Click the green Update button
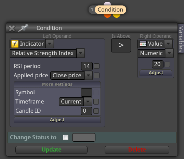This screenshot has height=159, width=184. tap(52, 150)
